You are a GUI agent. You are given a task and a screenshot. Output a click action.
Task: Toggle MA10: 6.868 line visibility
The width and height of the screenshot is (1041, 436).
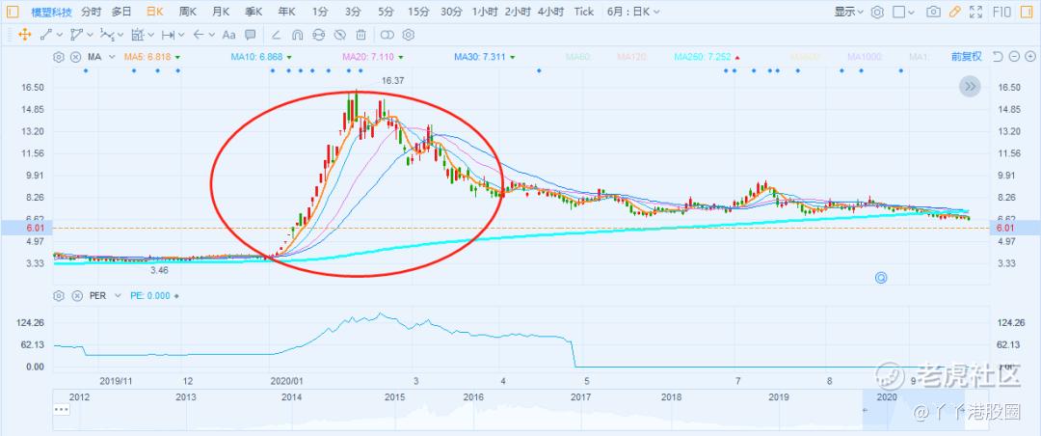click(x=257, y=57)
